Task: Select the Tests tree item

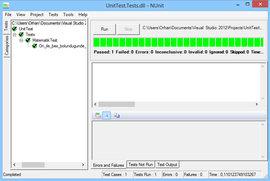Action: 30,35
